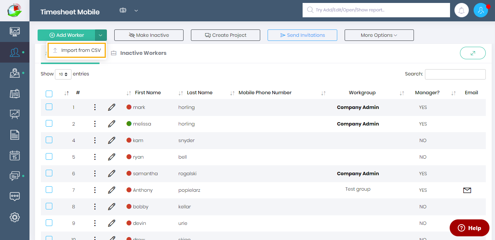Click the table Search input field
495x240 pixels.
pyautogui.click(x=455, y=74)
